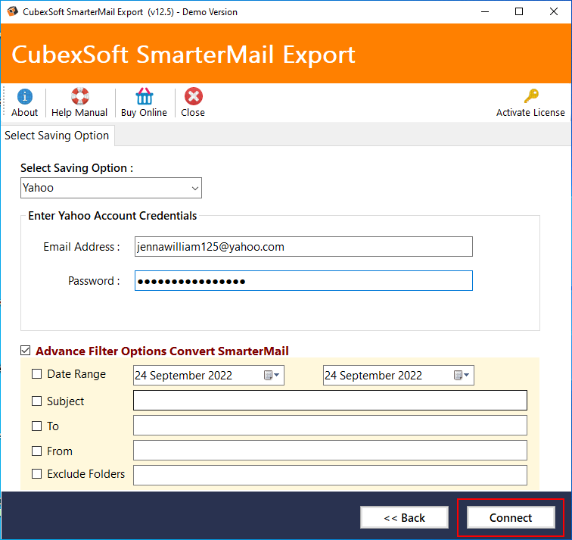Click the From filter text field
Viewport: 572px width, 540px height.
click(x=330, y=450)
